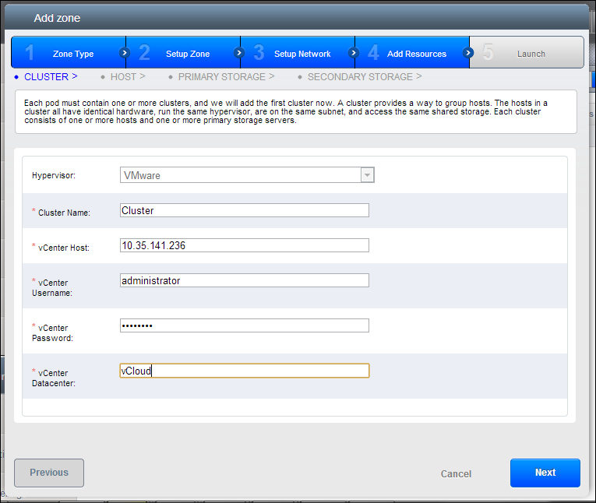Open the SECONDARY STORAGE sub-step
Viewport: 596px width, 503px height.
coord(359,77)
